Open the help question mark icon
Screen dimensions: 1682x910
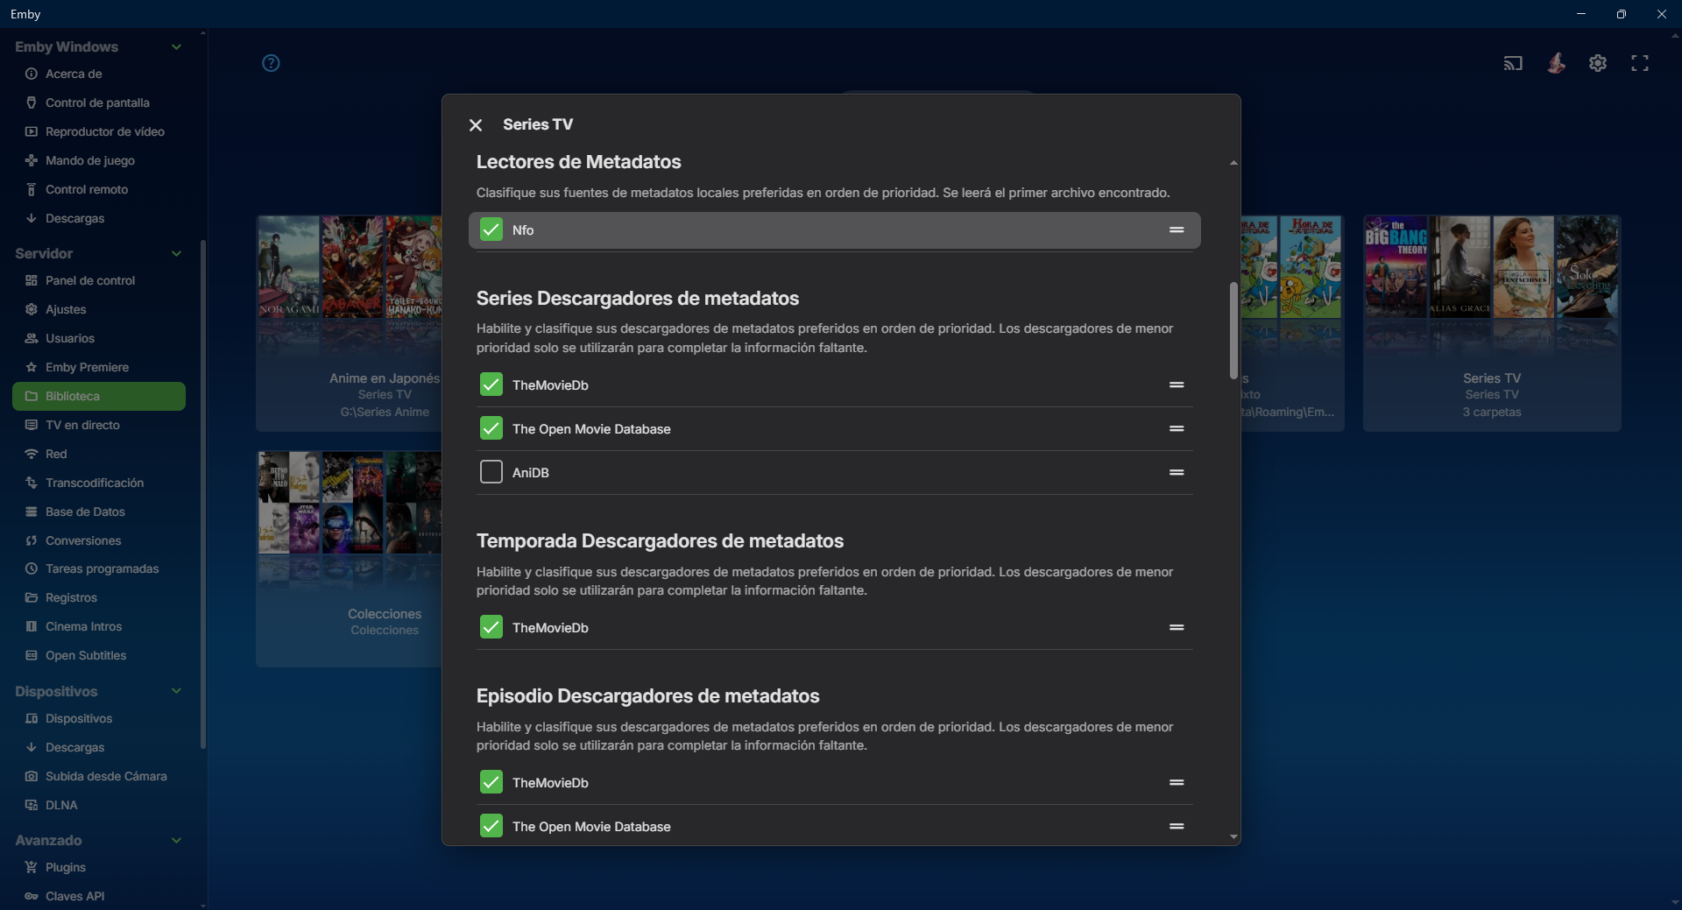point(271,63)
